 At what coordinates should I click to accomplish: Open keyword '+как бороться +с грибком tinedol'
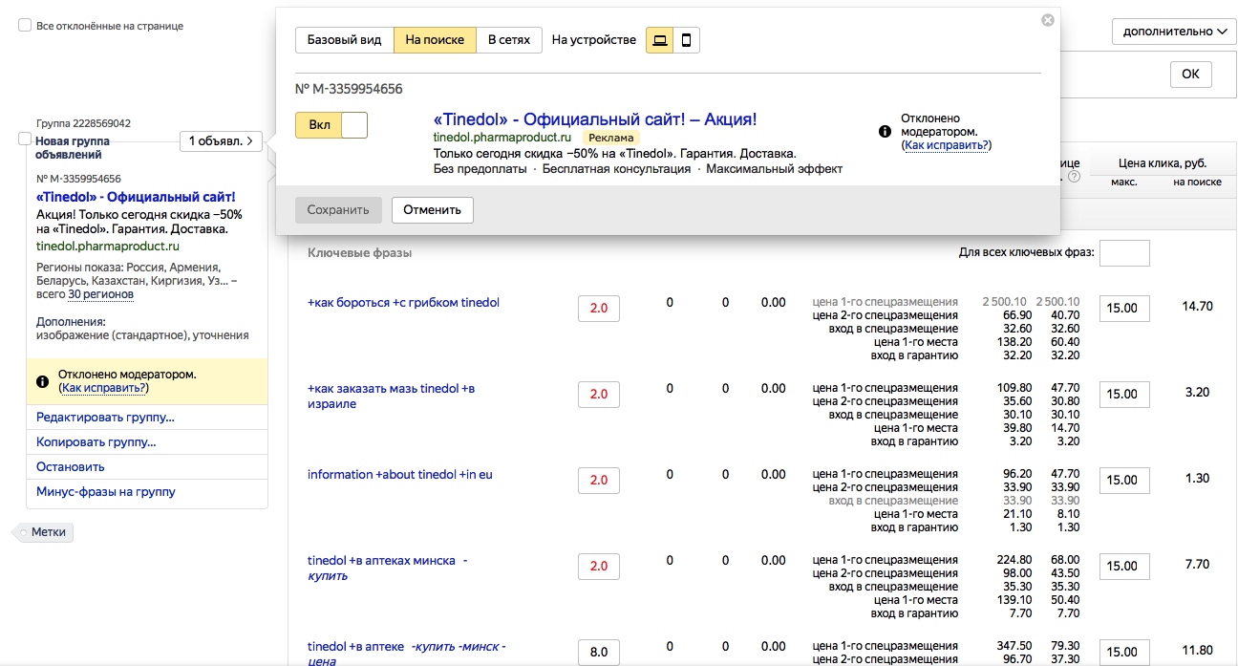[x=403, y=302]
